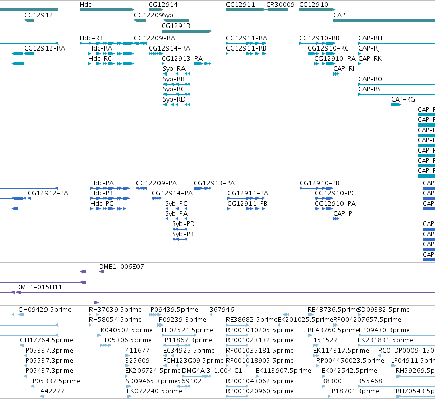Open protein CG12912-PA label

(x=48, y=193)
